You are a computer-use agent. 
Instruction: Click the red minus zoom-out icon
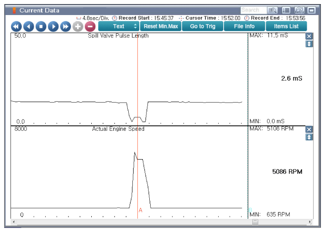coord(90,26)
